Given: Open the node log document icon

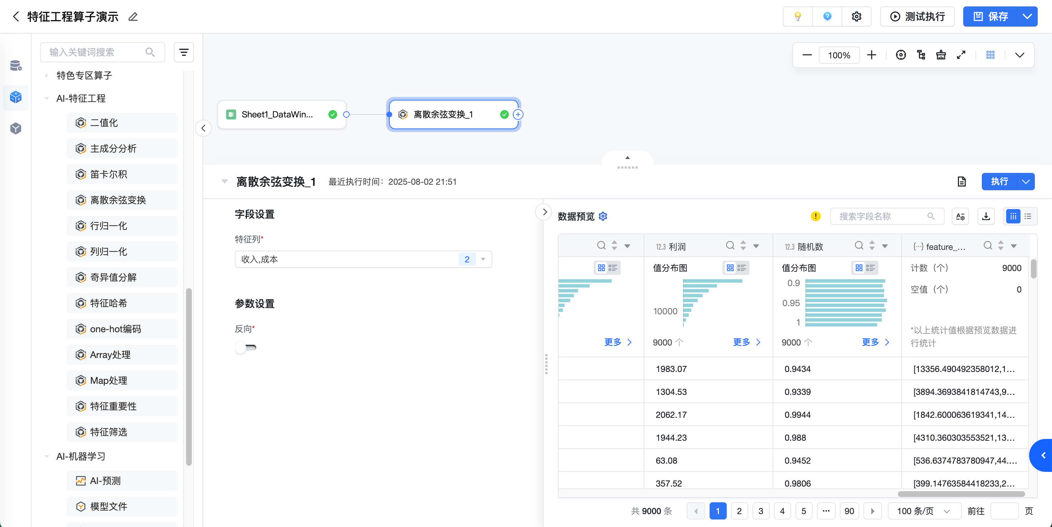Looking at the screenshot, I should click(961, 182).
